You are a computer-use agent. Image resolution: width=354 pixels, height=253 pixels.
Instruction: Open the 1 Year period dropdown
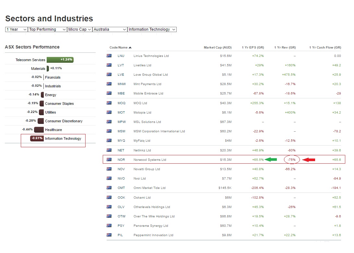pyautogui.click(x=17, y=29)
